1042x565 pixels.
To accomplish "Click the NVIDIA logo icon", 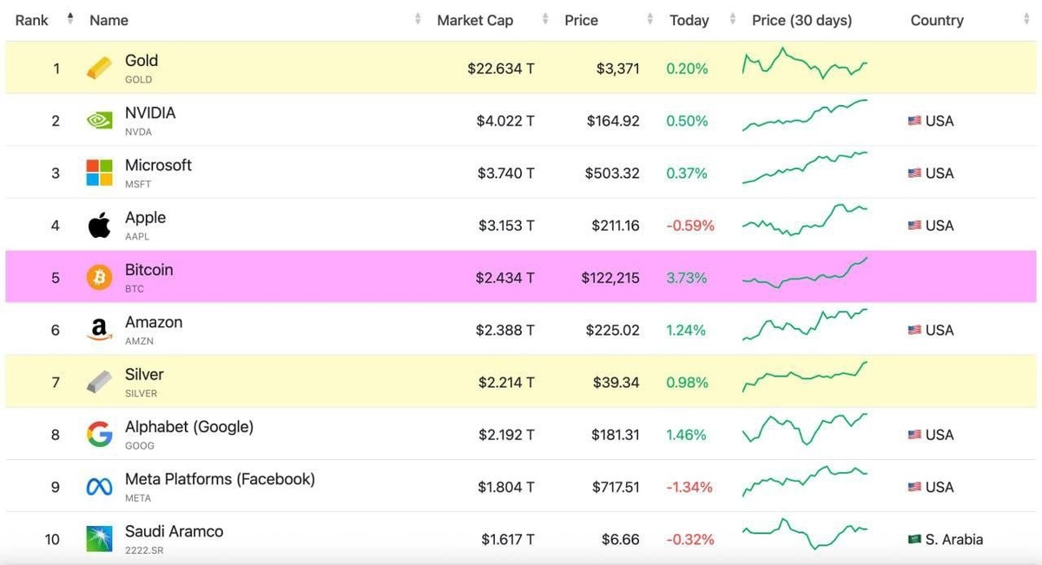I will pos(99,121).
